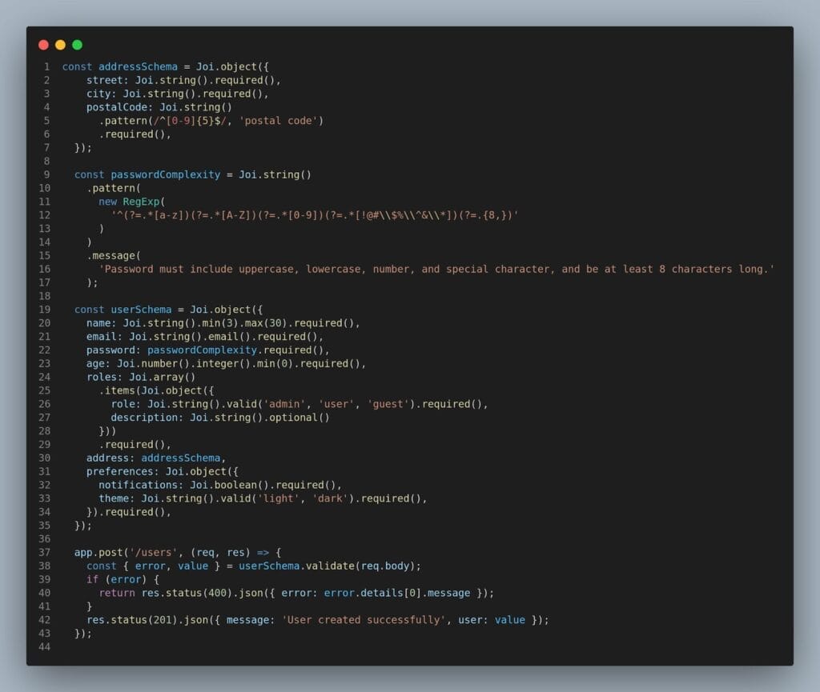Image resolution: width=820 pixels, height=692 pixels.
Task: Click the '/users' route string
Action: (x=155, y=552)
